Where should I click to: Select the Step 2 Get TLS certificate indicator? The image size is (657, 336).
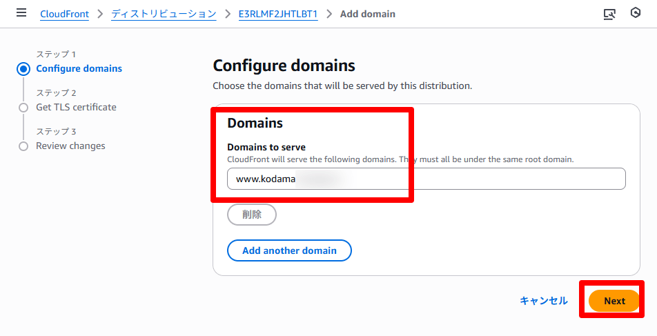coord(24,108)
